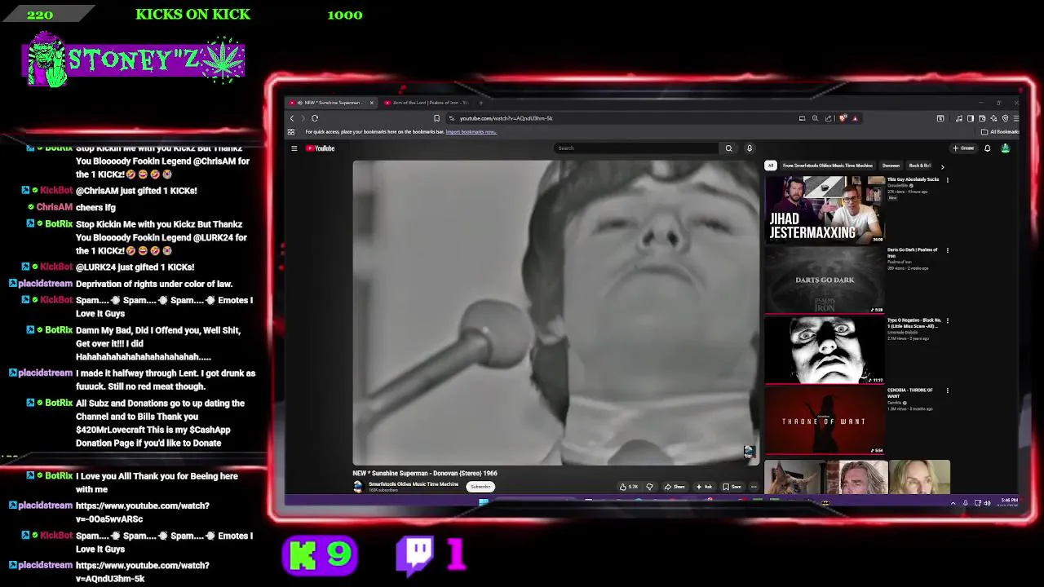The height and width of the screenshot is (587, 1044).
Task: Click the search magnifier button on YouTube
Action: click(728, 148)
